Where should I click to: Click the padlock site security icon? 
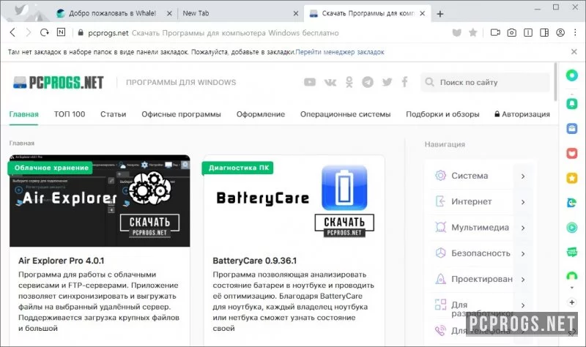click(81, 33)
